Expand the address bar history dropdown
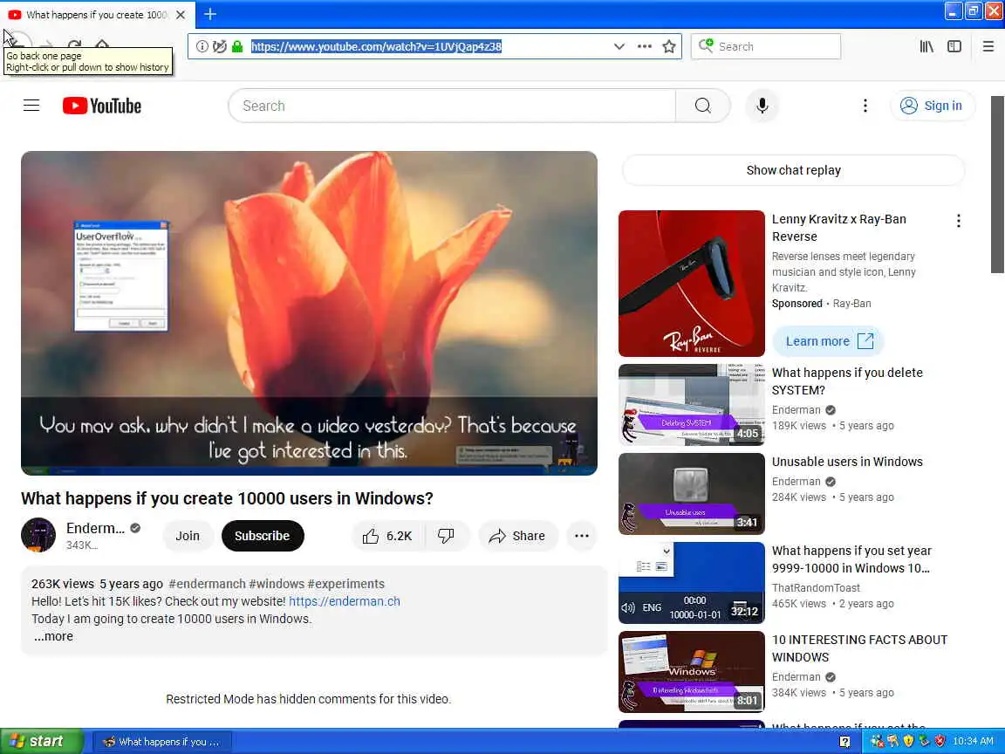Viewport: 1005px width, 754px height. click(x=619, y=46)
